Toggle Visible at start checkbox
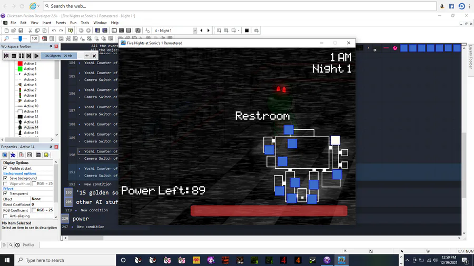The width and height of the screenshot is (474, 266). [5, 168]
